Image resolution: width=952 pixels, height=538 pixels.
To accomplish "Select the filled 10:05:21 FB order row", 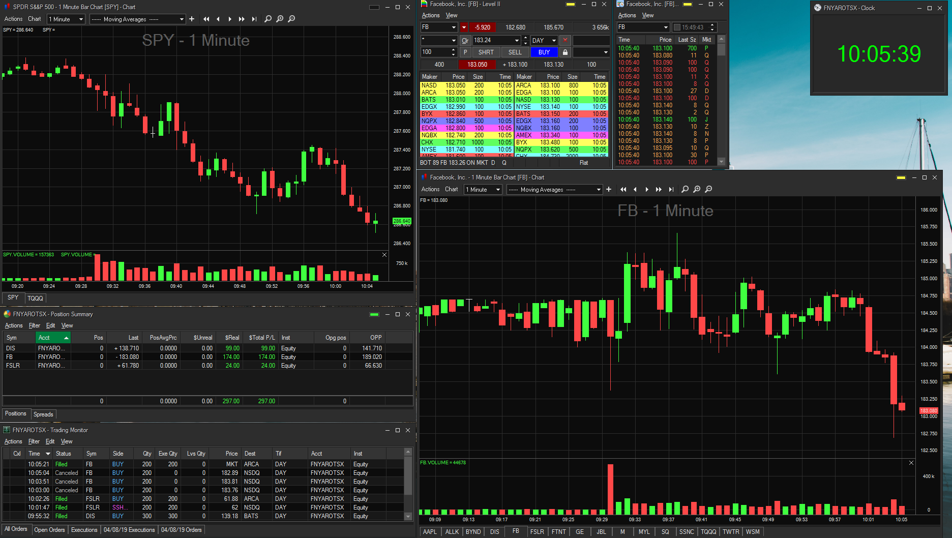I will pos(203,464).
